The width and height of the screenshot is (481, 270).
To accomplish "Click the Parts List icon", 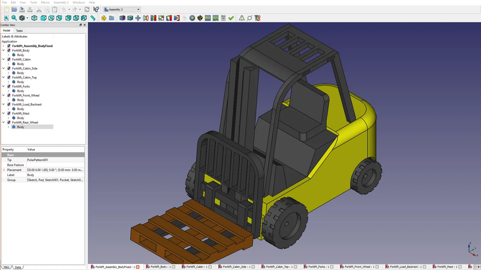I will 223,18.
